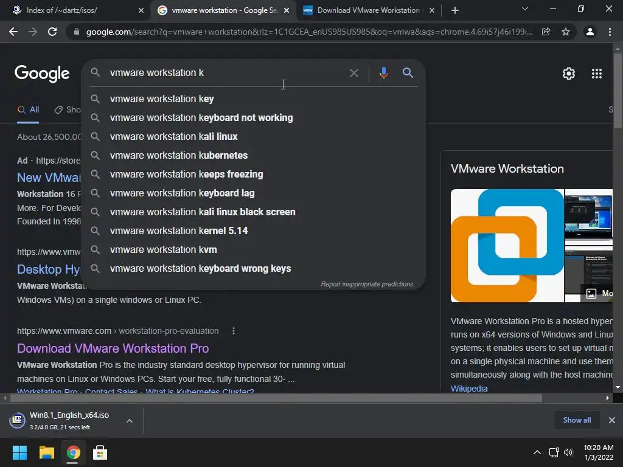This screenshot has width=623, height=467.
Task: Click Report inappropriate predictions
Action: (367, 285)
